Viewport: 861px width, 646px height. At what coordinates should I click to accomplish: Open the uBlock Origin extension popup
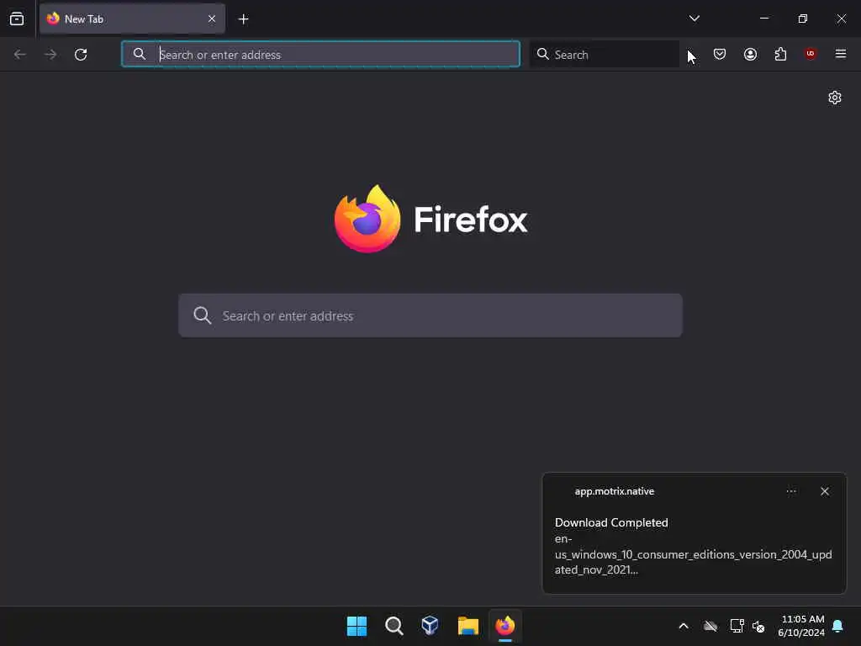811,54
